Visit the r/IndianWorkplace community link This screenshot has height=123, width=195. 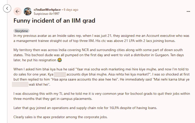point(48,10)
